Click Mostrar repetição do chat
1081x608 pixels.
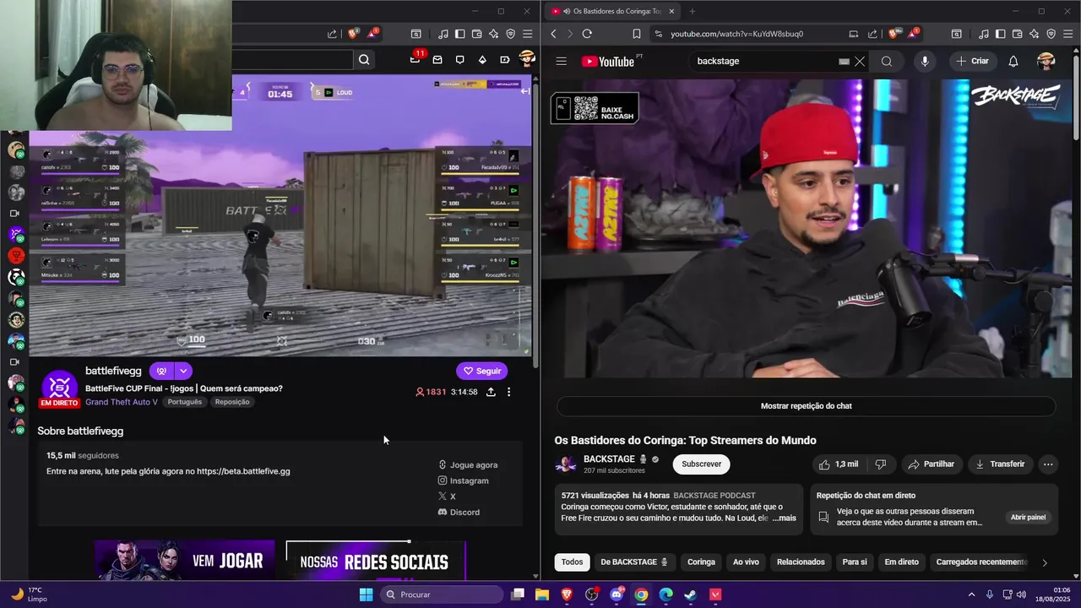806,406
